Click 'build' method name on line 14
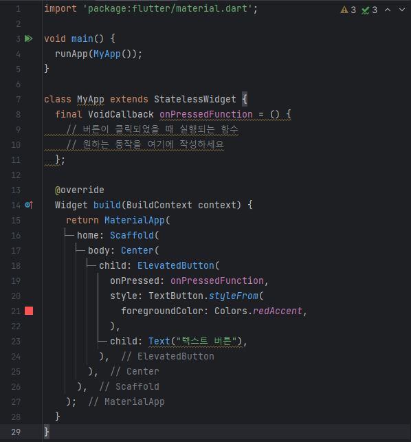 [107, 205]
